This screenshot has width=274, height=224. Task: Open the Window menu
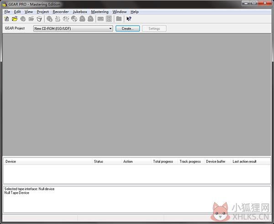point(120,12)
